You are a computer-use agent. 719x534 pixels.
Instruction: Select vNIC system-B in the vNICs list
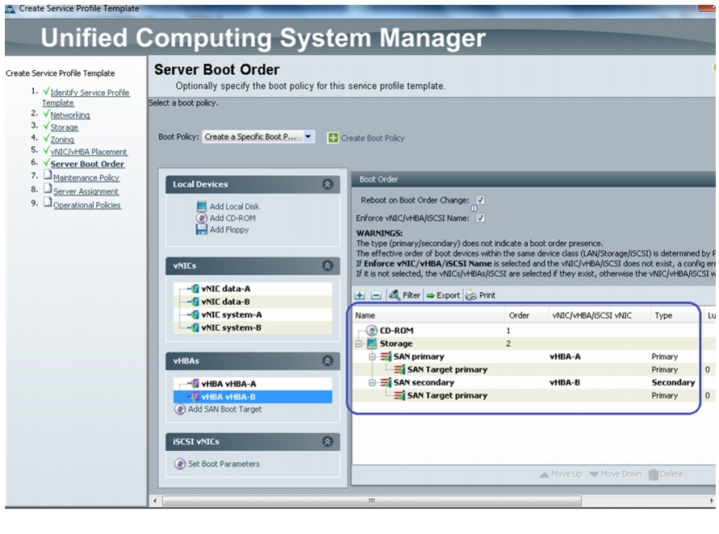click(x=253, y=327)
